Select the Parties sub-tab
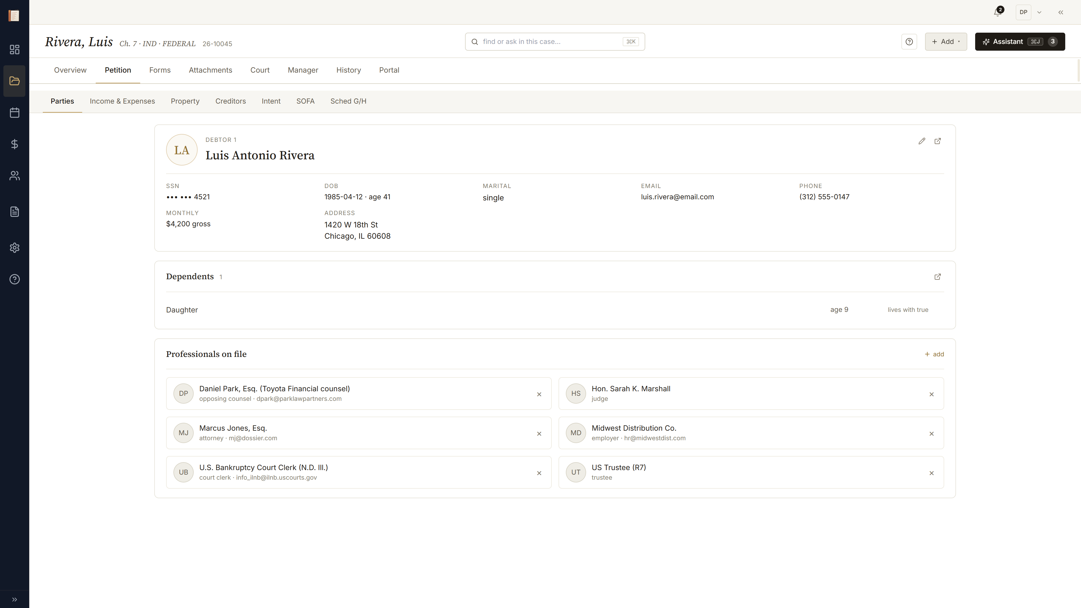The width and height of the screenshot is (1081, 608). (x=62, y=101)
